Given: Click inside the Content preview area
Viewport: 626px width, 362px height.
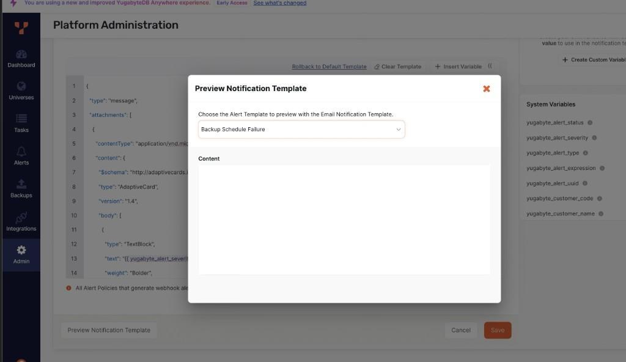Looking at the screenshot, I should (344, 220).
